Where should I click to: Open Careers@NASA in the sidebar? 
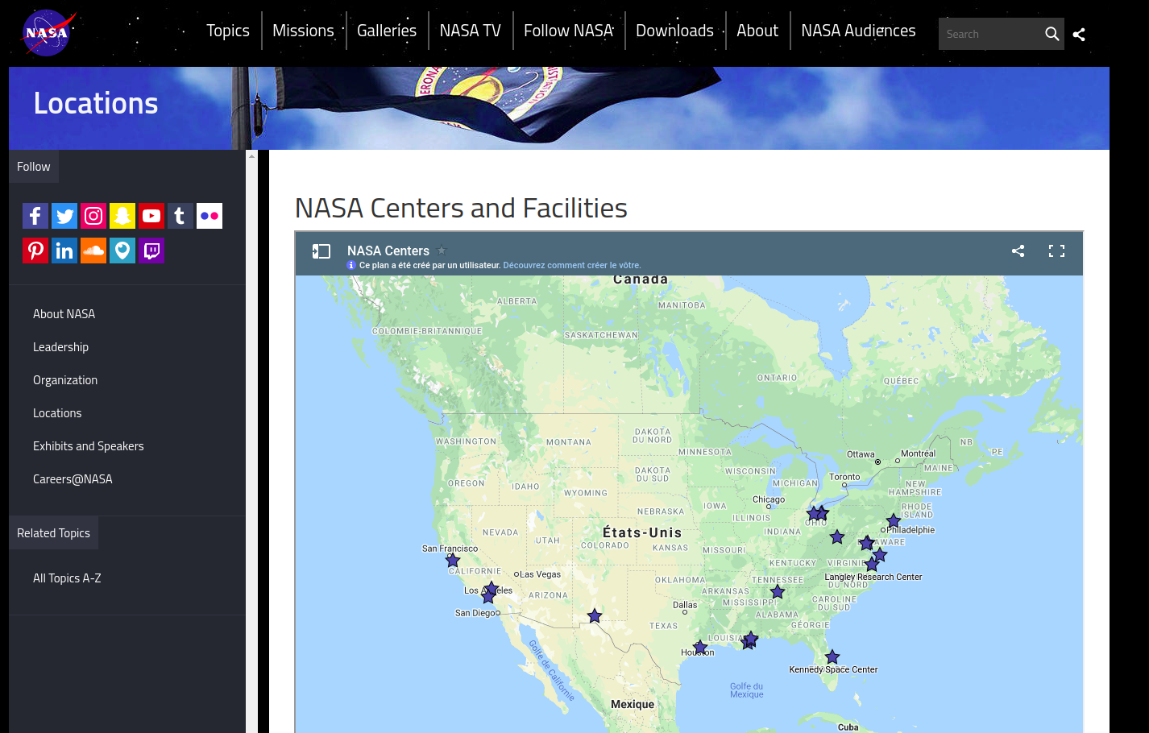coord(73,478)
